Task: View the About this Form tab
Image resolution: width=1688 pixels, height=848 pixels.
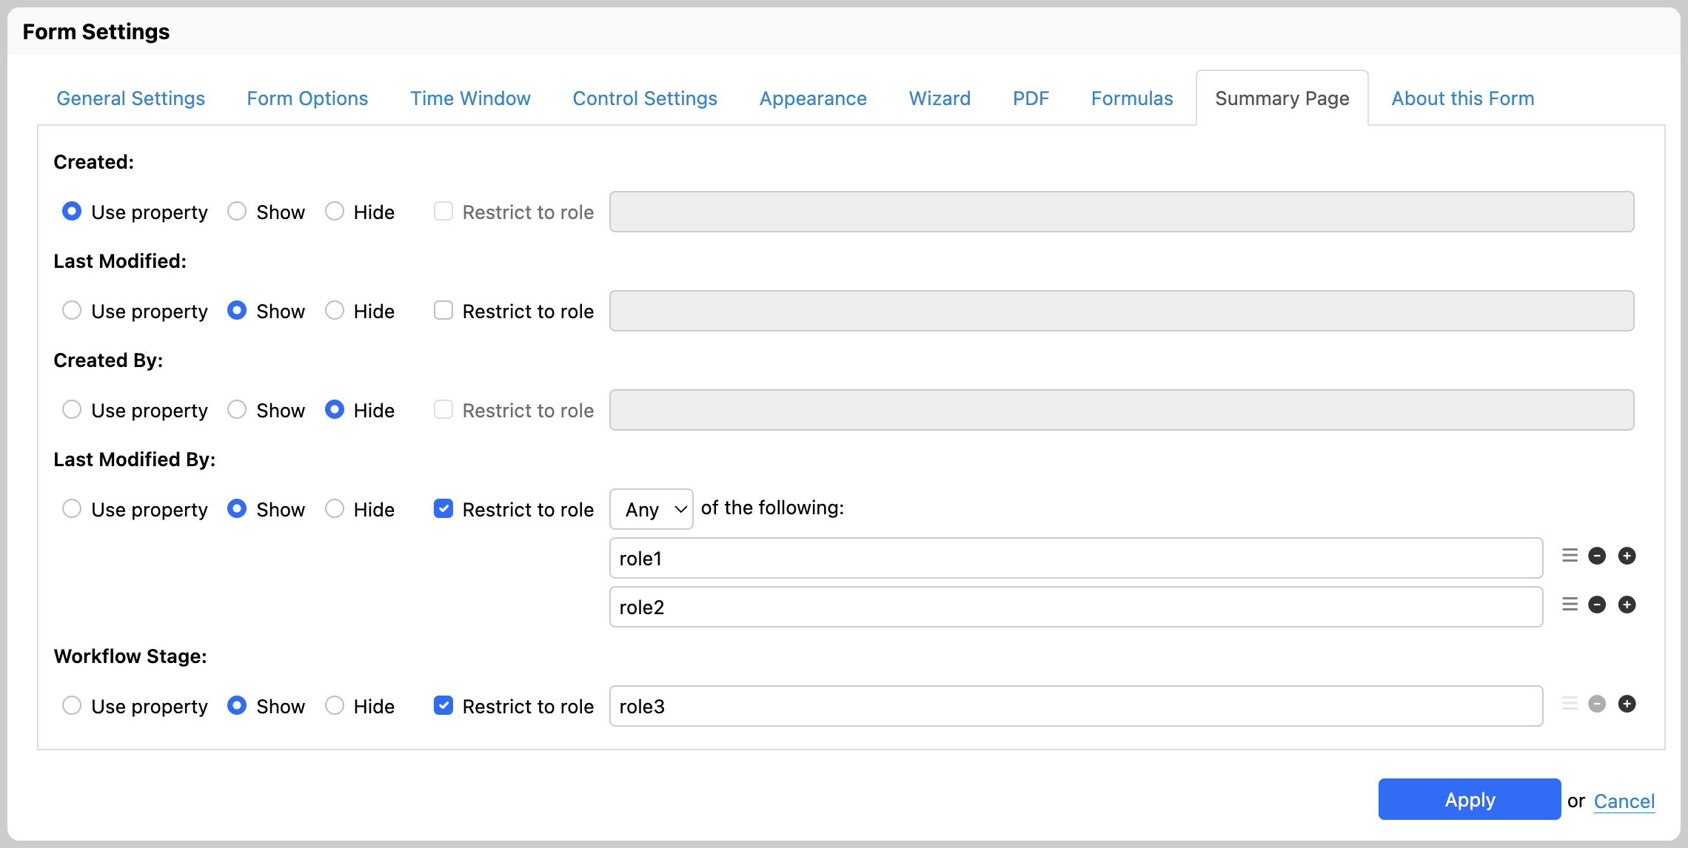Action: click(x=1462, y=98)
